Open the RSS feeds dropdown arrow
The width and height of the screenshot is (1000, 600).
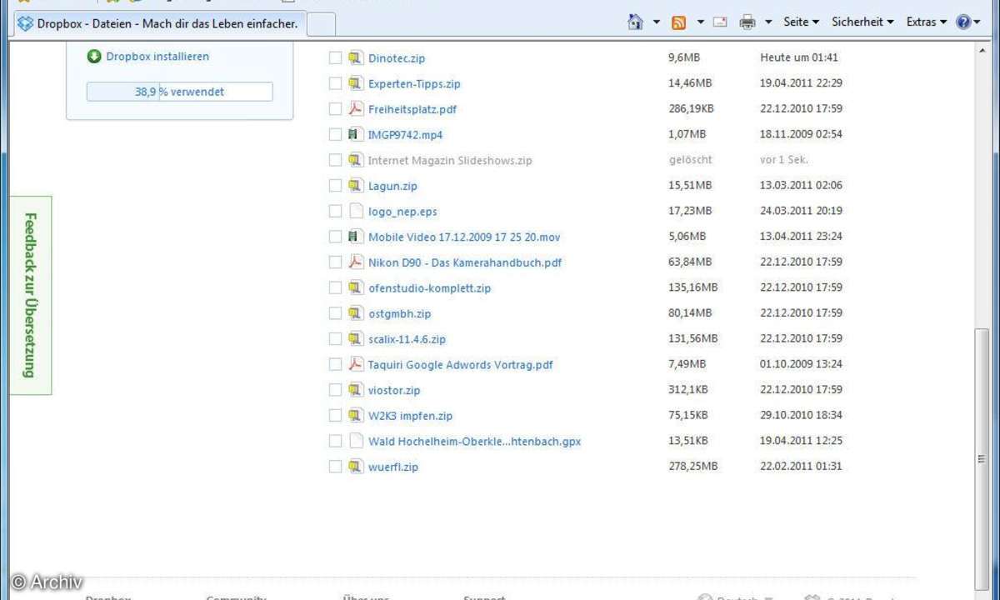coord(700,22)
